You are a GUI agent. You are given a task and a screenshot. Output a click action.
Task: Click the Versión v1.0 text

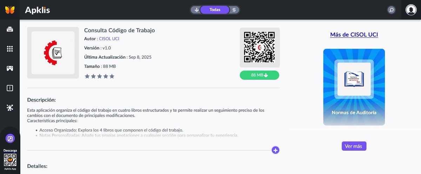(98, 48)
